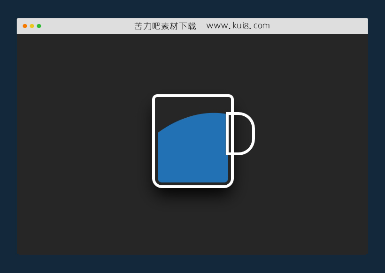385x273 pixels.
Task: Switch focus to the browser title bar
Action: click(192, 26)
